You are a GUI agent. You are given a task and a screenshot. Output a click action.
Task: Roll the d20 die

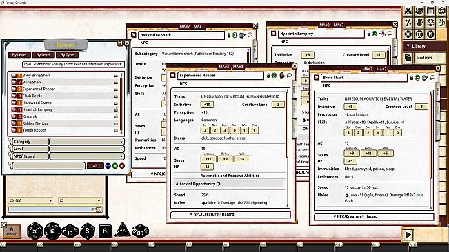34,231
